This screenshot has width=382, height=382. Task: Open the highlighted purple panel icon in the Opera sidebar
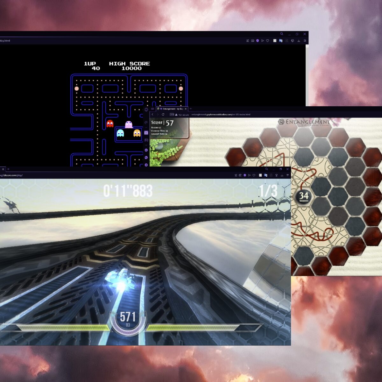coord(146,133)
